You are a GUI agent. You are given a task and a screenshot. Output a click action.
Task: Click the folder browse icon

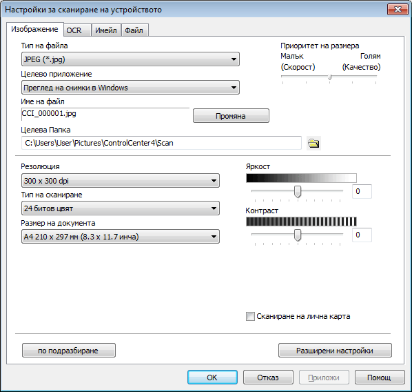click(313, 144)
